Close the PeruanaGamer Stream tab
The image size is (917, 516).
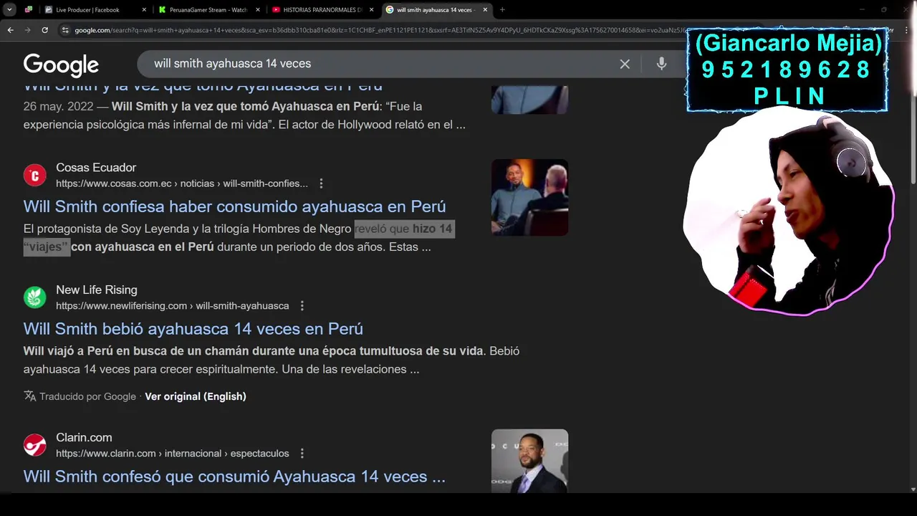(x=258, y=9)
